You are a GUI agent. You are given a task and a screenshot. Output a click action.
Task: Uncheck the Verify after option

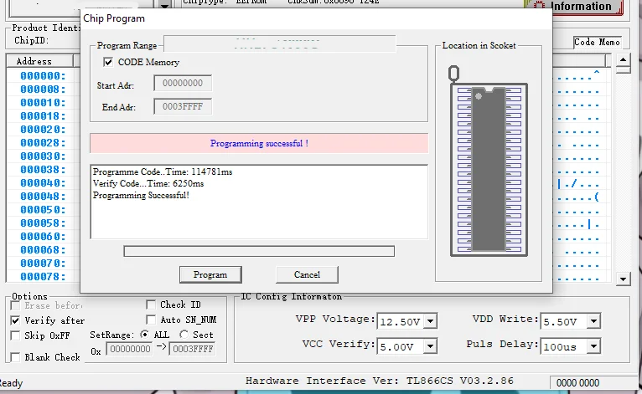click(15, 320)
